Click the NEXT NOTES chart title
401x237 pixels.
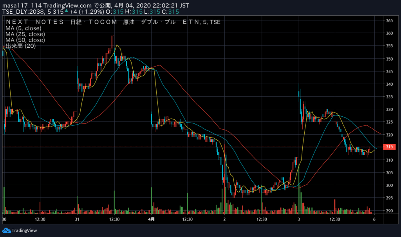tap(113, 22)
